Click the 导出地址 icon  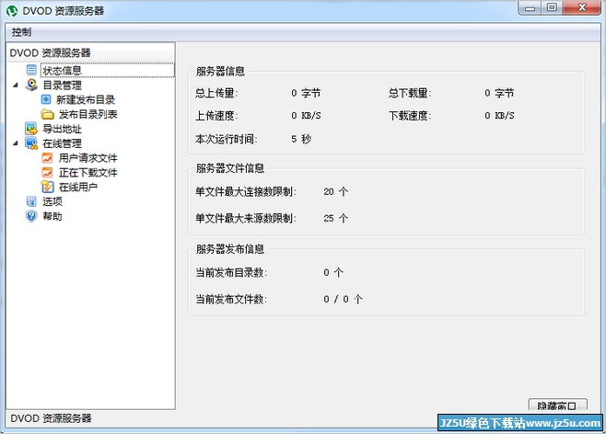point(31,129)
